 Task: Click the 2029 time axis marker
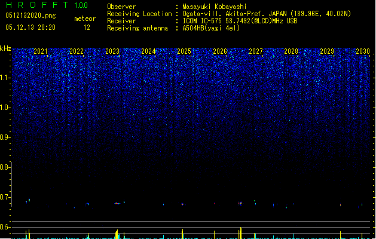(x=327, y=51)
